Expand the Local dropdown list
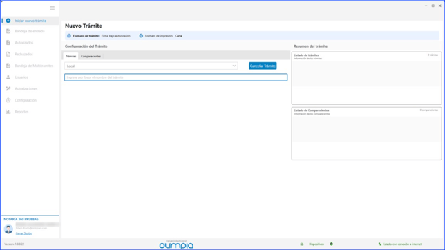 tap(151, 66)
